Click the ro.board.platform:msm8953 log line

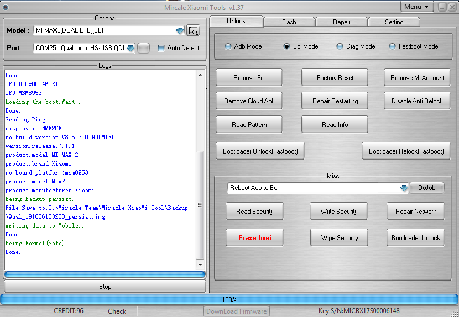tap(47, 172)
